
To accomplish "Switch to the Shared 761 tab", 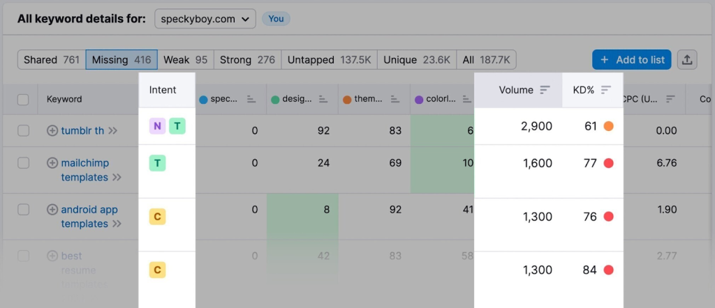I will pyautogui.click(x=52, y=60).
